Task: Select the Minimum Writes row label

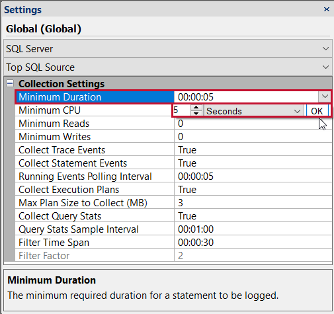Action: (x=55, y=137)
